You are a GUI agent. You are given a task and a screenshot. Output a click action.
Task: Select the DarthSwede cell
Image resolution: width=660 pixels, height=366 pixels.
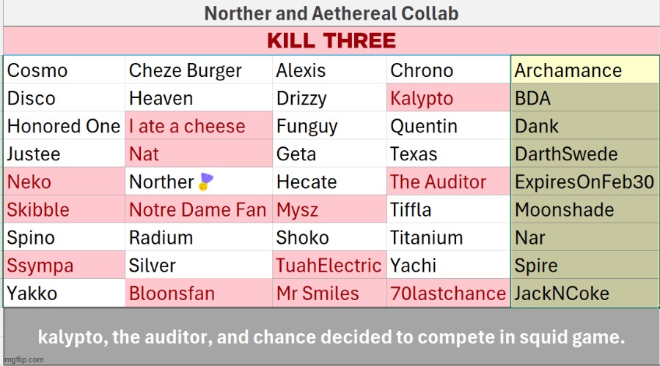click(x=584, y=154)
